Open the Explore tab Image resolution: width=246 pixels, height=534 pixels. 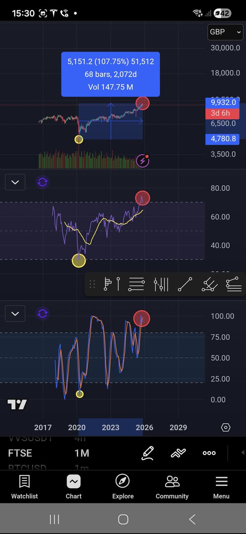point(123,487)
